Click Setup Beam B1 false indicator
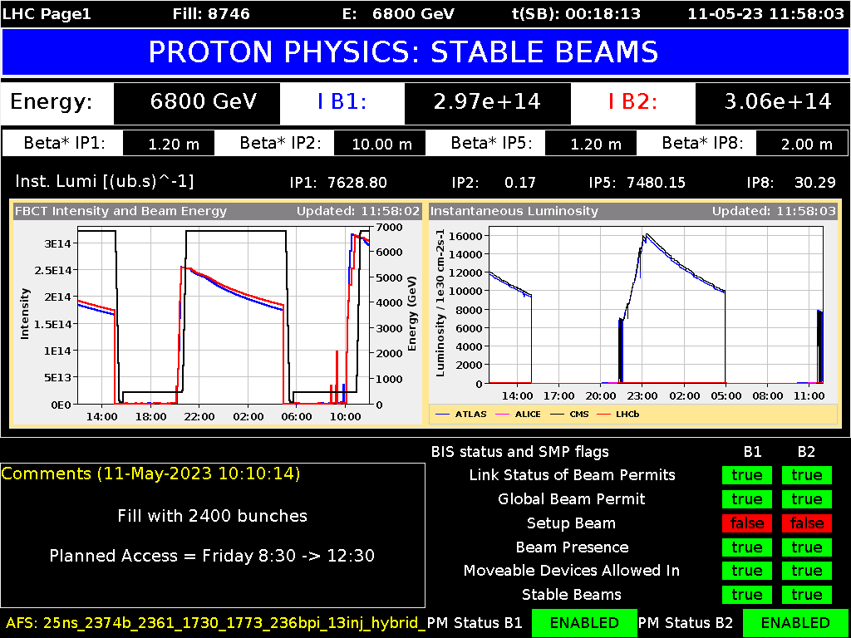 click(x=747, y=523)
